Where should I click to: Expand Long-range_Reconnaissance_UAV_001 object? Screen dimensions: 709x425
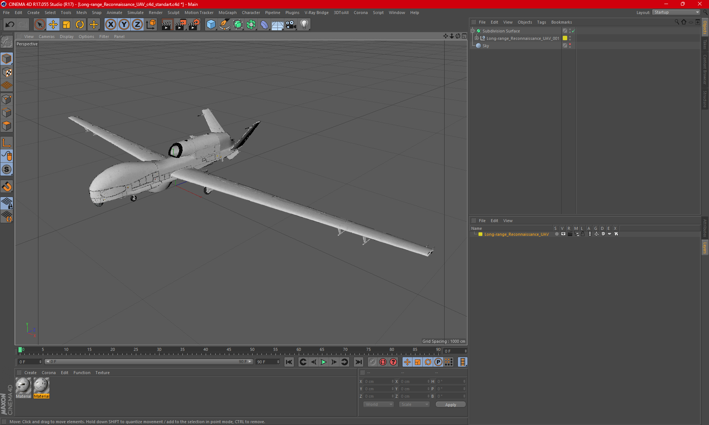coord(476,38)
